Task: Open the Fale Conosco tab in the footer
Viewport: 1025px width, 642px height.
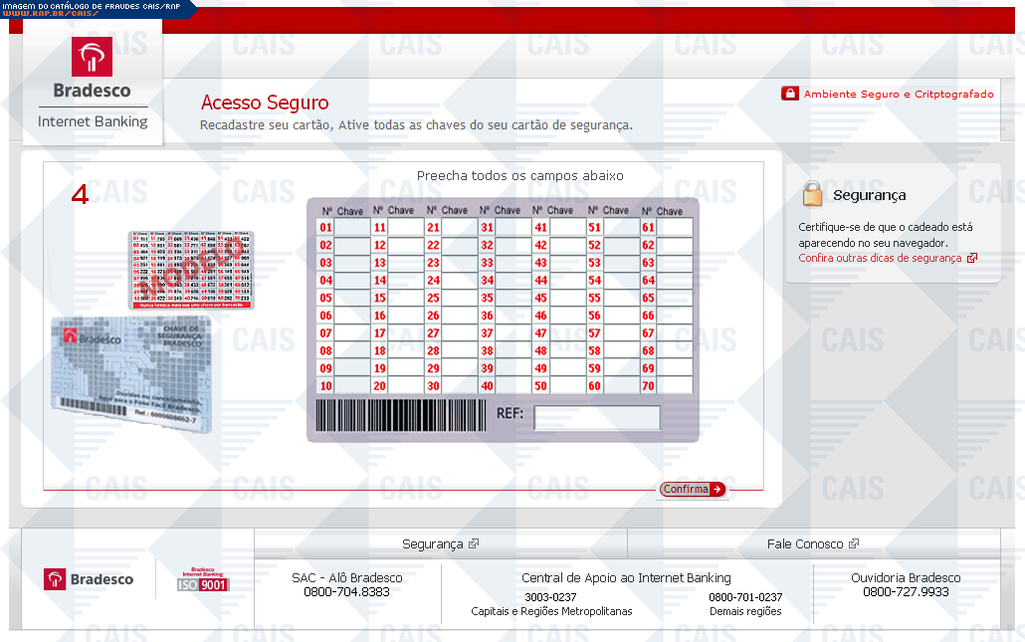Action: pos(804,544)
